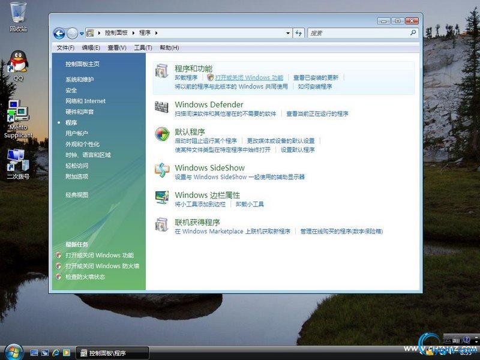Click the Get Programs Online icon

(x=161, y=224)
